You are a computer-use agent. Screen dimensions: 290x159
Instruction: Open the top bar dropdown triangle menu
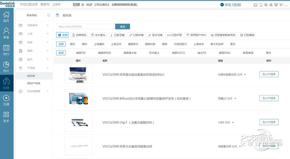(x=281, y=5)
